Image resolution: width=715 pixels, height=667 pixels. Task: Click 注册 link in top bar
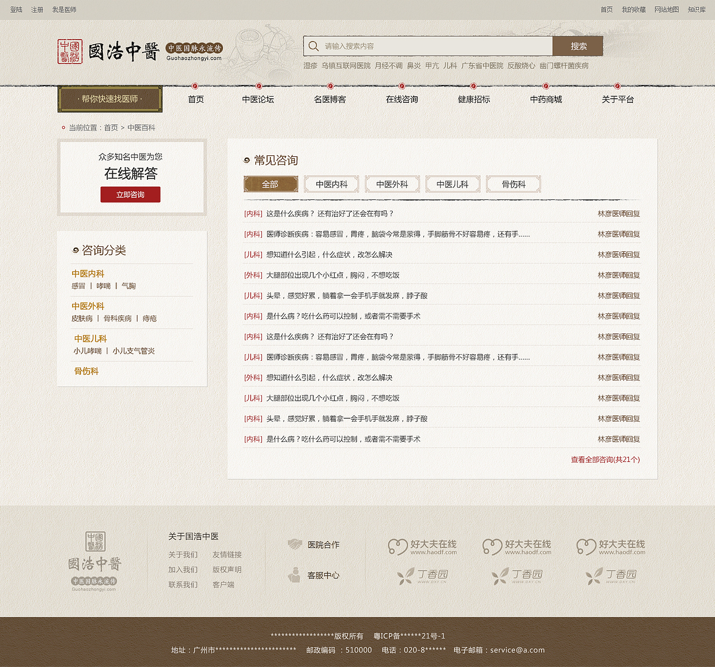click(37, 9)
